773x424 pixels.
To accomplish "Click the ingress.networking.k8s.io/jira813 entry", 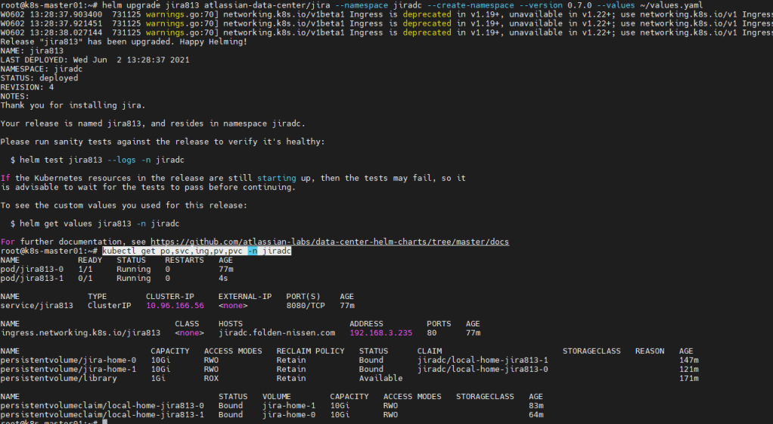I will 81,332.
